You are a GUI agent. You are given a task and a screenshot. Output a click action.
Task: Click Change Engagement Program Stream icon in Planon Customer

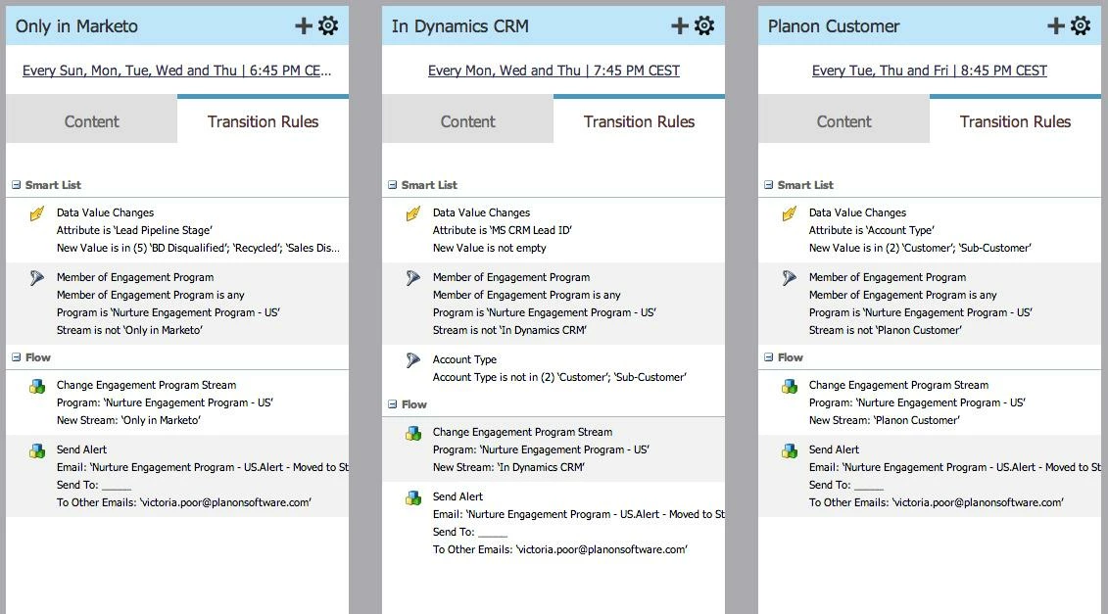(790, 386)
